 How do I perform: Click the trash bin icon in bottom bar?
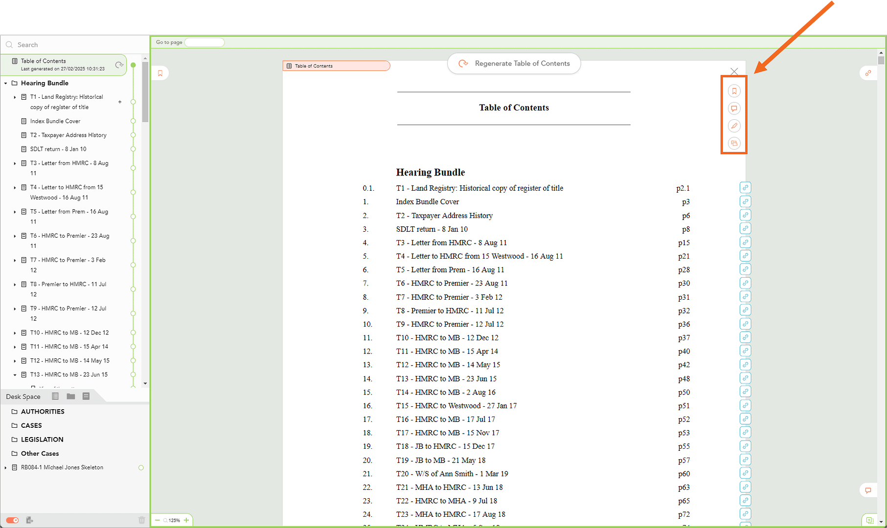point(141,520)
